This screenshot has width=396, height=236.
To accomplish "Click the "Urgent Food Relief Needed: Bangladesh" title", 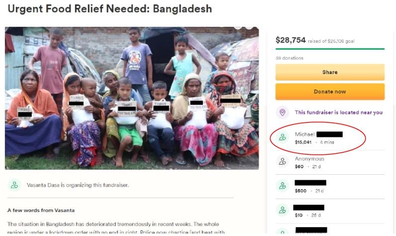I will 110,9.
